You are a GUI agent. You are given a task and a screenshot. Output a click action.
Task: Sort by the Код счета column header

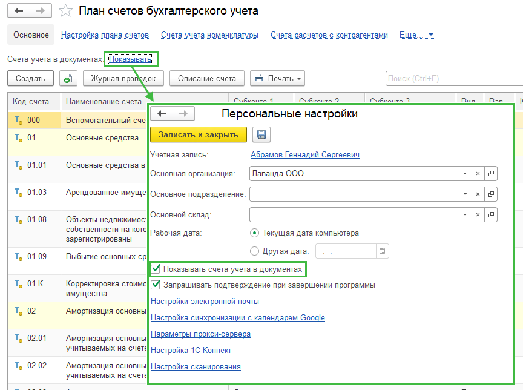(x=35, y=101)
